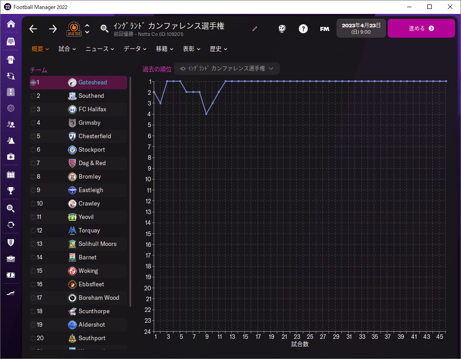This screenshot has width=461, height=359.
Task: Select the Woking row
Action: coord(78,271)
